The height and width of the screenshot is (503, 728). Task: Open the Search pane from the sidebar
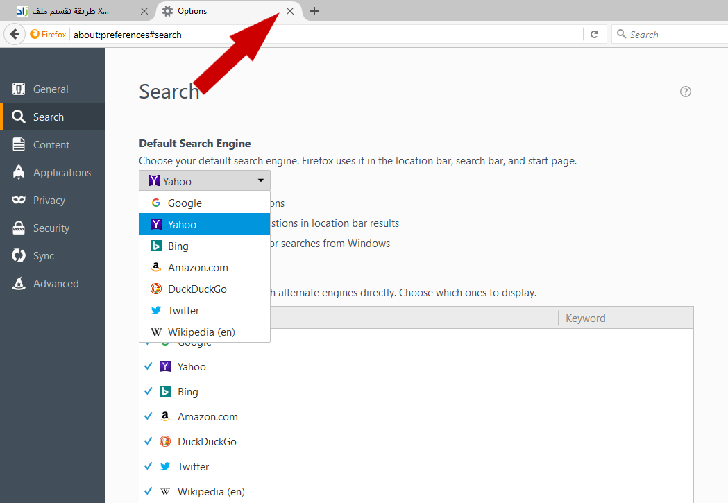pyautogui.click(x=53, y=117)
